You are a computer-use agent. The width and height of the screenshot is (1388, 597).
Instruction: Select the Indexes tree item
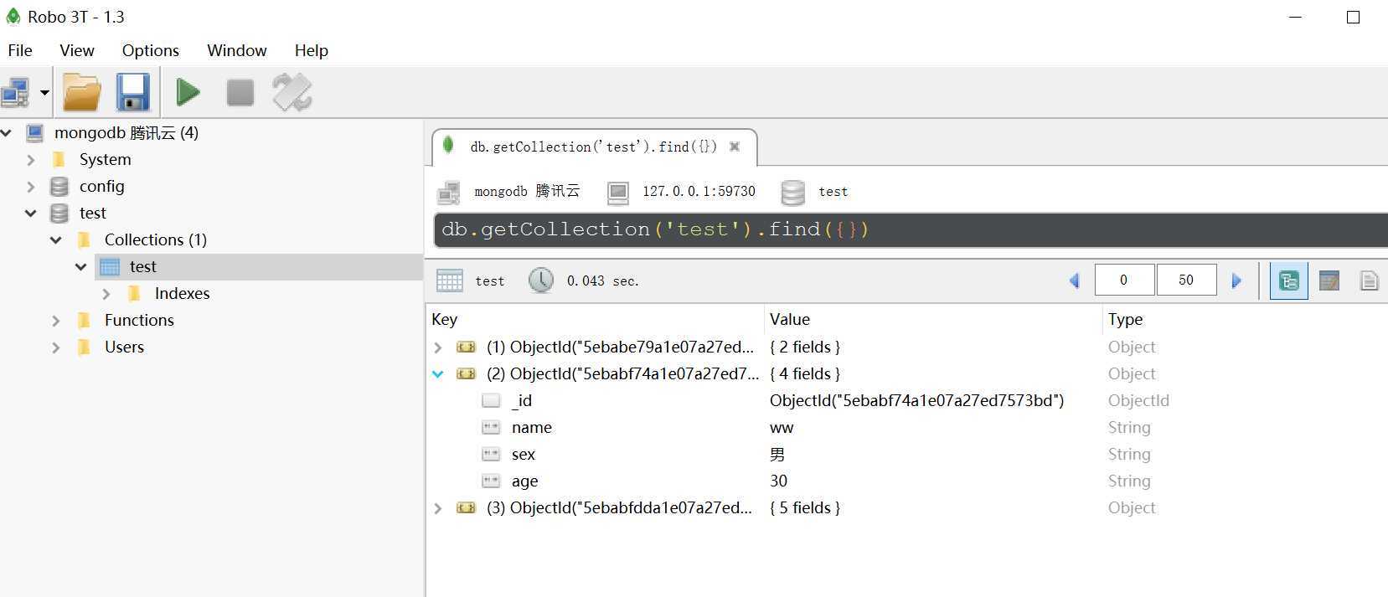[182, 293]
